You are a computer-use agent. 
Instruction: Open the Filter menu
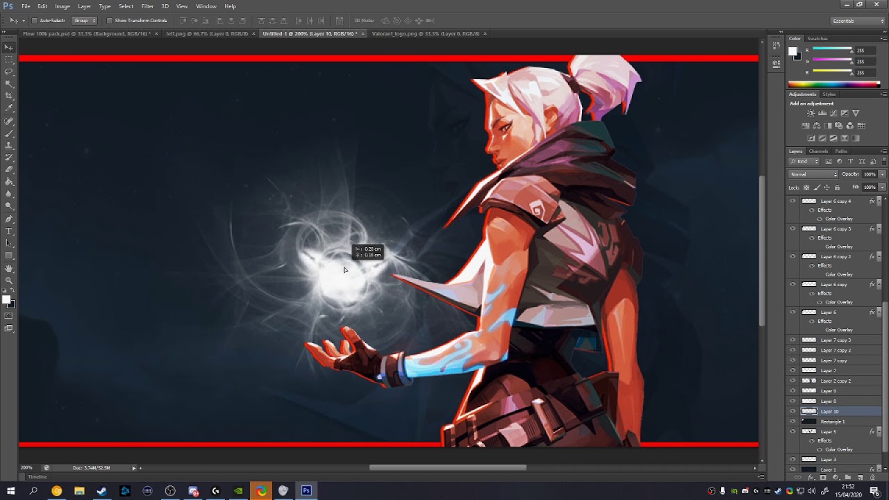point(147,6)
